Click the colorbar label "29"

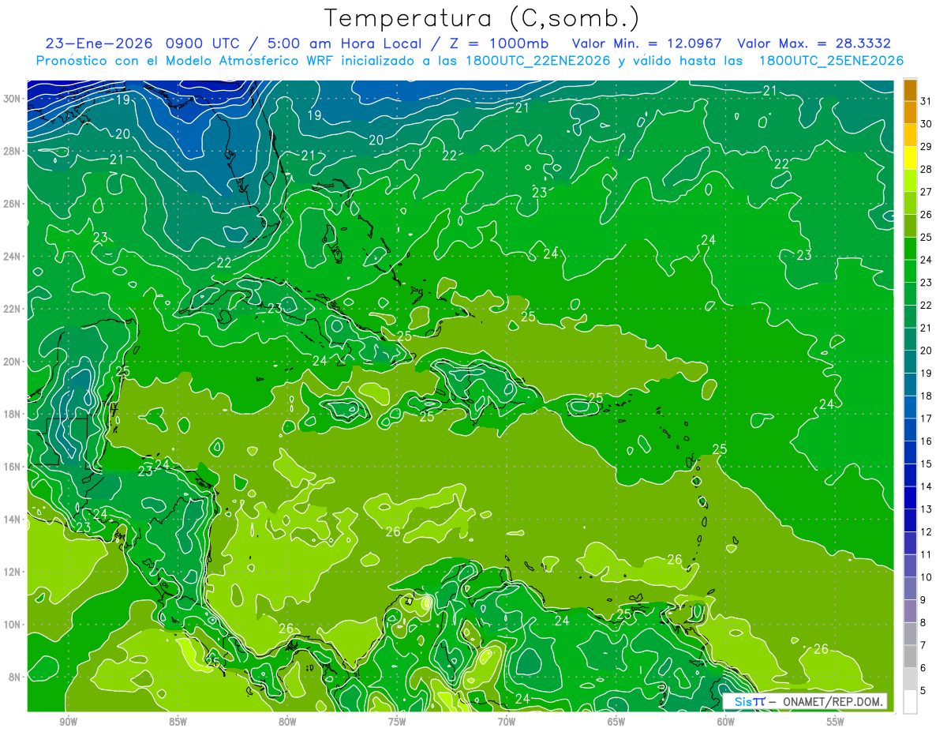pyautogui.click(x=926, y=147)
